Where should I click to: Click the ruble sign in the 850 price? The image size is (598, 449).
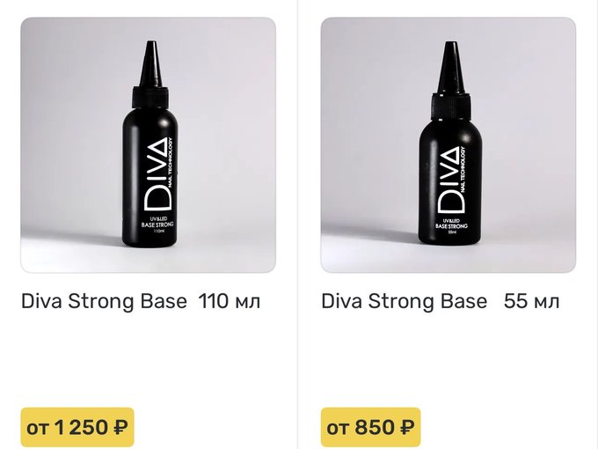407,427
